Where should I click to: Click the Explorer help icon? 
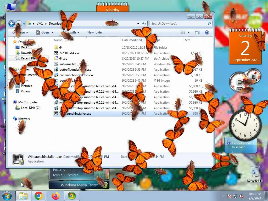pos(207,32)
